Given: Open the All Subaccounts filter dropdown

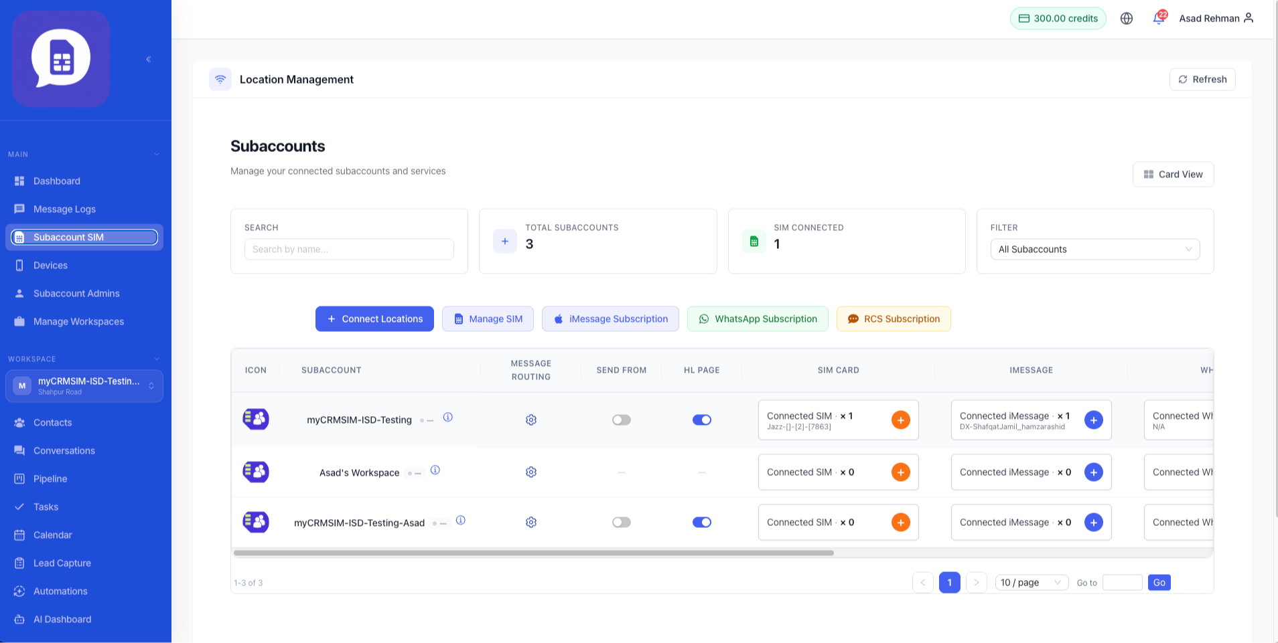Looking at the screenshot, I should tap(1095, 250).
